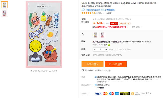
Task: Click the machine translation icon beside title
Action: pos(83,10)
